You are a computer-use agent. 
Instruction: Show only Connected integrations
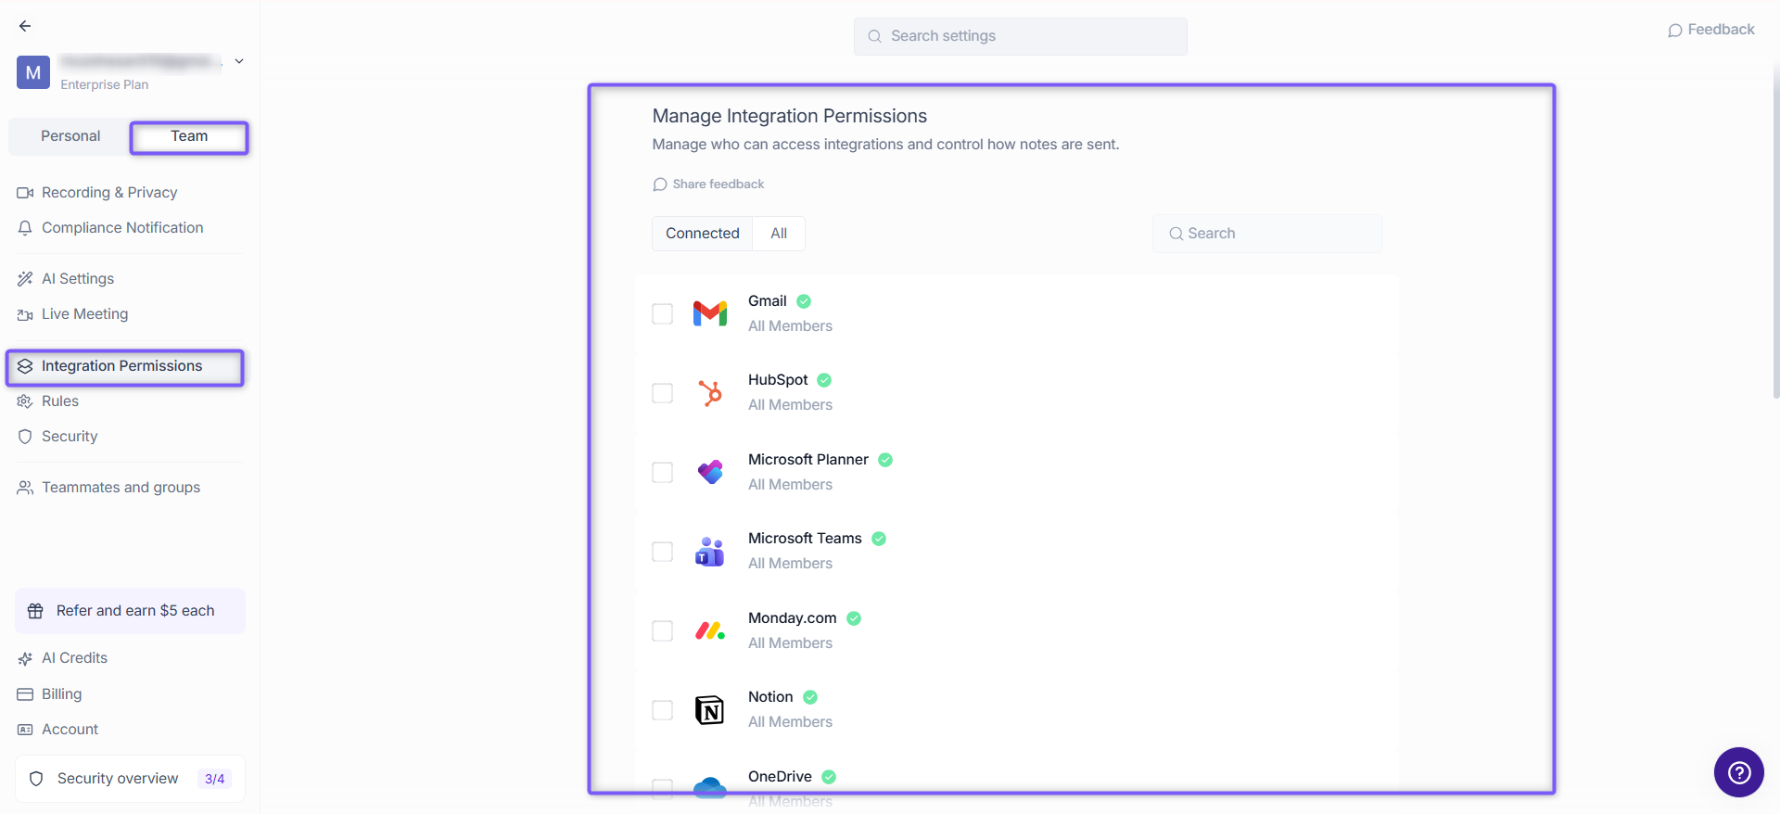(x=702, y=234)
